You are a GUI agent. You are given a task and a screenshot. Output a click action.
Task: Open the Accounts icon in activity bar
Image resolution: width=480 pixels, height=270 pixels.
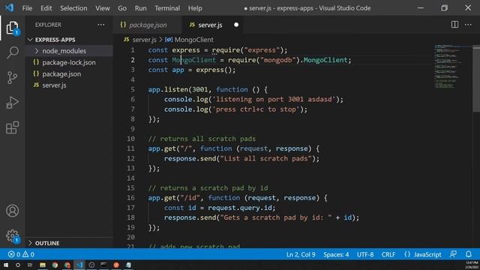pos(13,211)
